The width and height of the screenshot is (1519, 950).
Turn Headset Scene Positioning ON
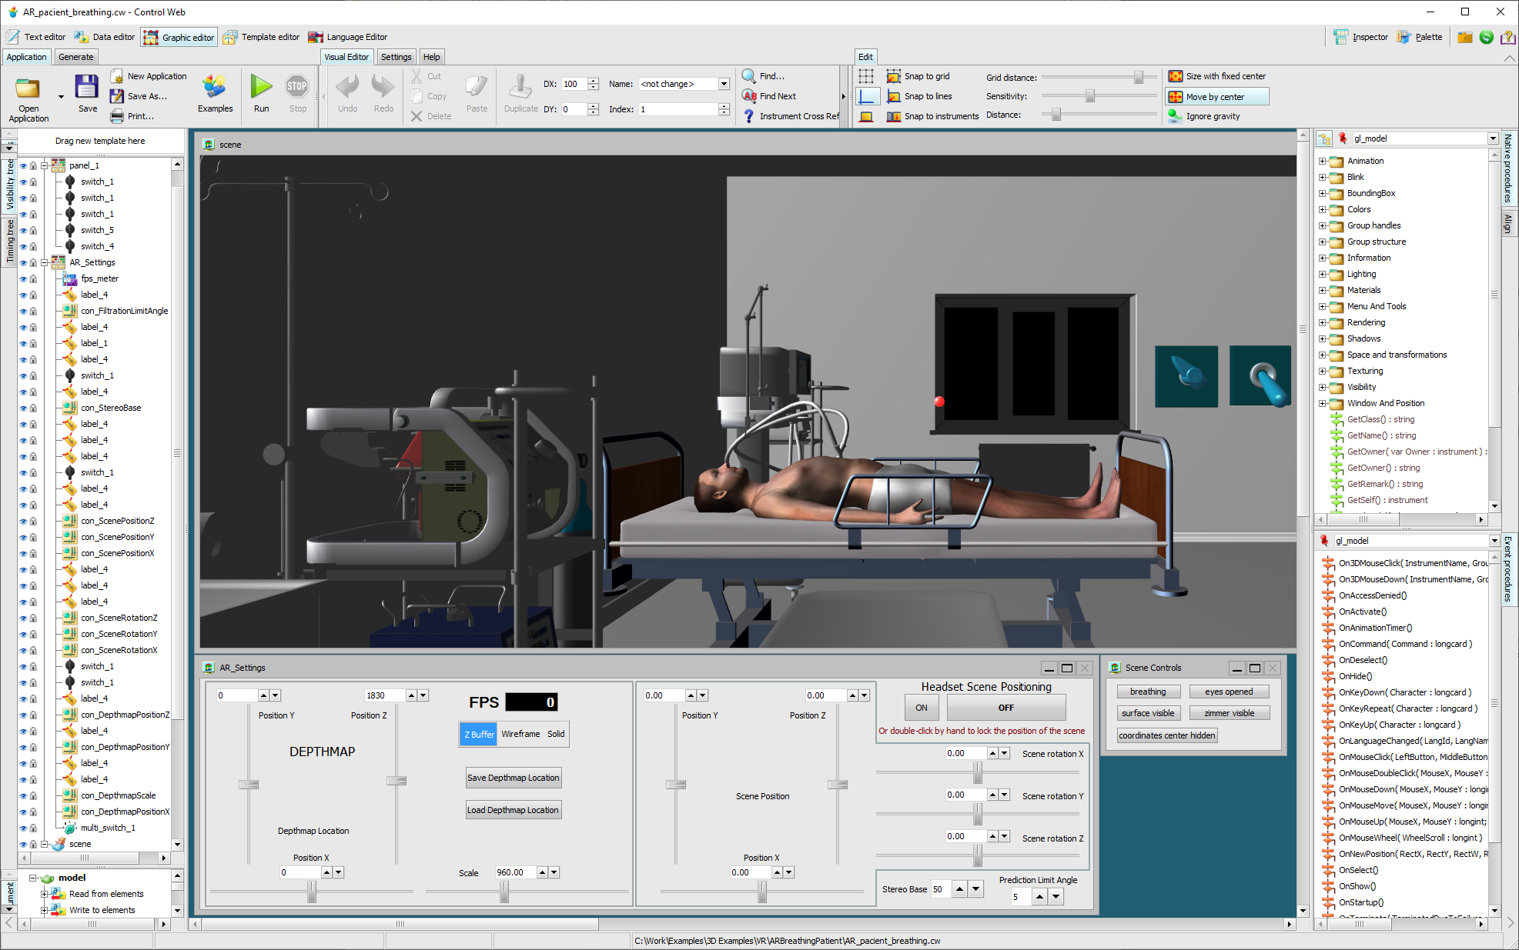922,708
